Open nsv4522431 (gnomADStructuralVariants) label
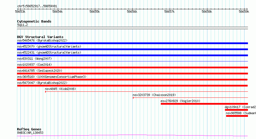Viewport: 256px width, 139px height. point(49,52)
